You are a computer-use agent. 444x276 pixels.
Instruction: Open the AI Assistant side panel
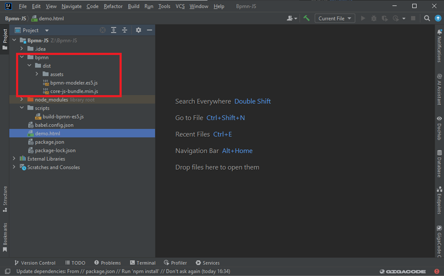[x=439, y=89]
